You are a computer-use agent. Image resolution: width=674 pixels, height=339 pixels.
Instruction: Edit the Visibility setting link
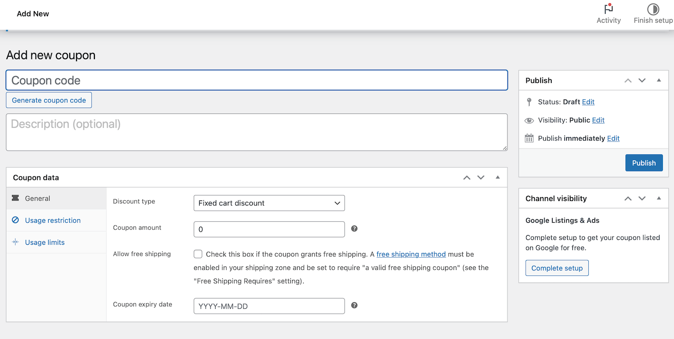[x=598, y=120]
